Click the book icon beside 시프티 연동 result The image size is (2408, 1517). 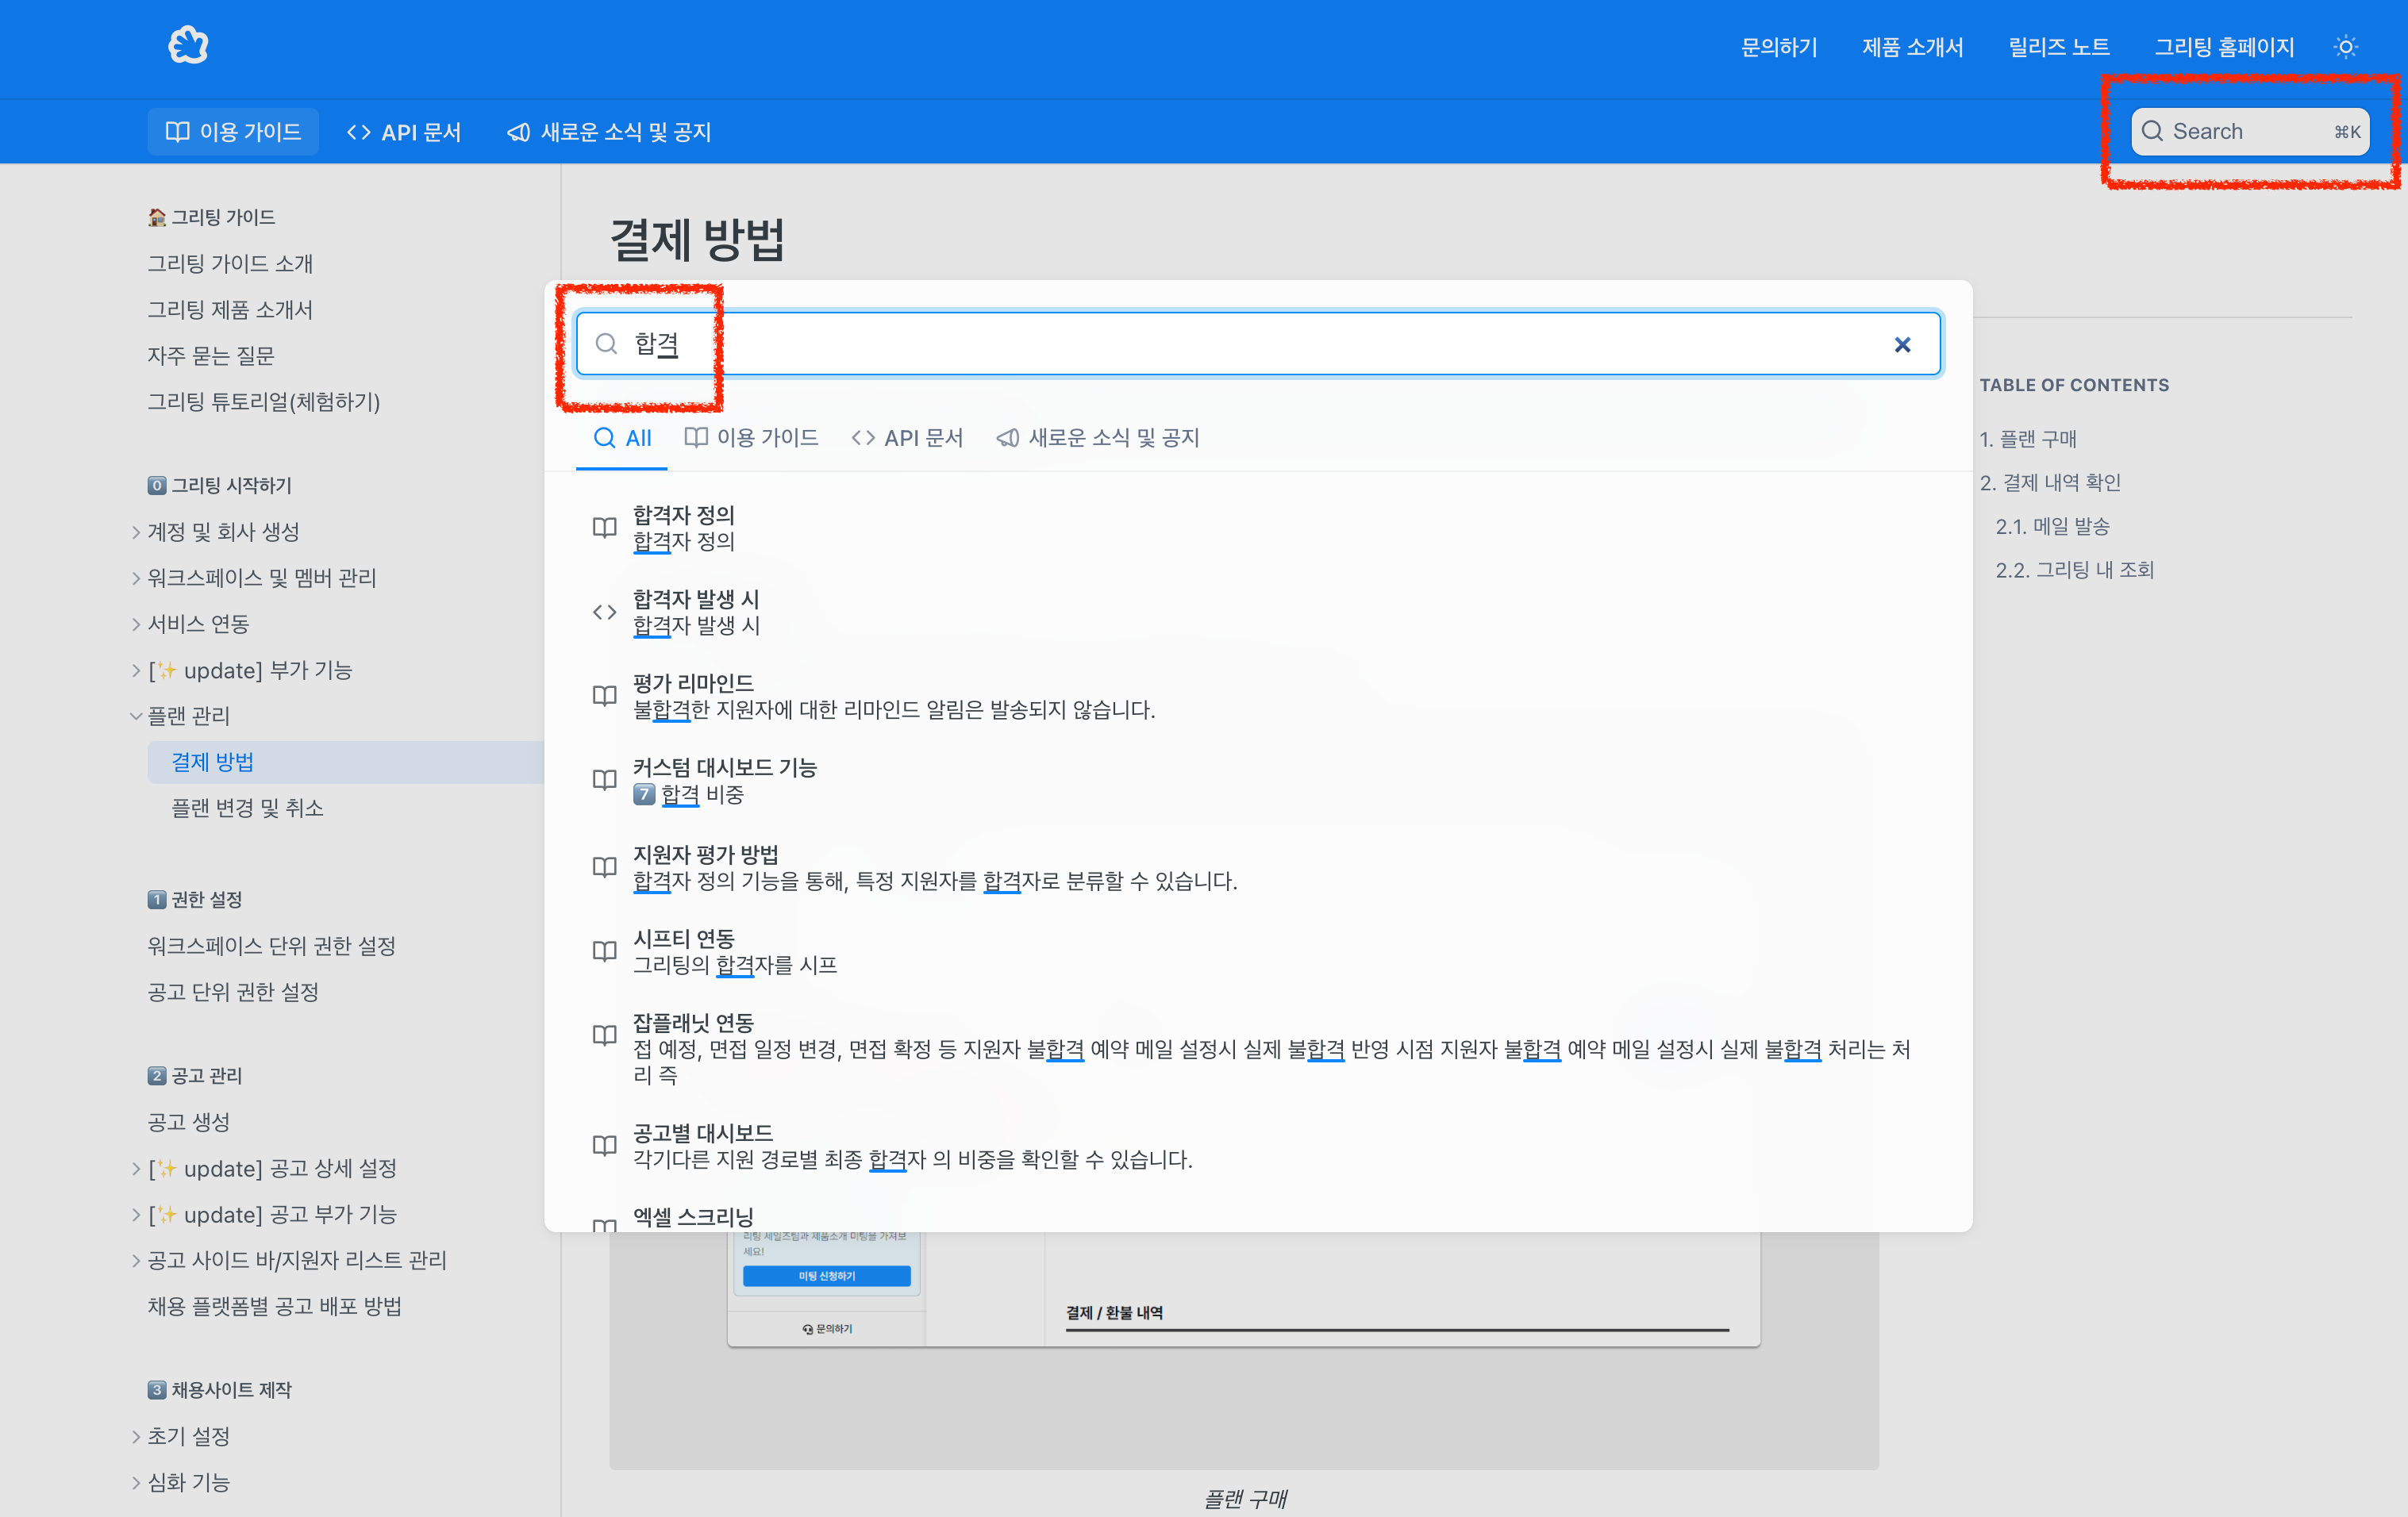coord(604,951)
